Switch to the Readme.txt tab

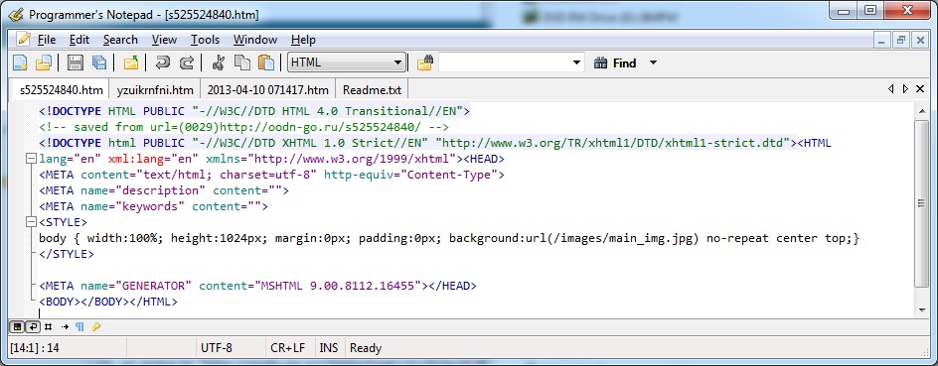coord(372,90)
